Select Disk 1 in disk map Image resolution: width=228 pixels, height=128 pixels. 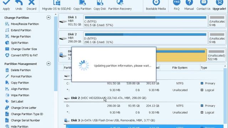pos(71,21)
